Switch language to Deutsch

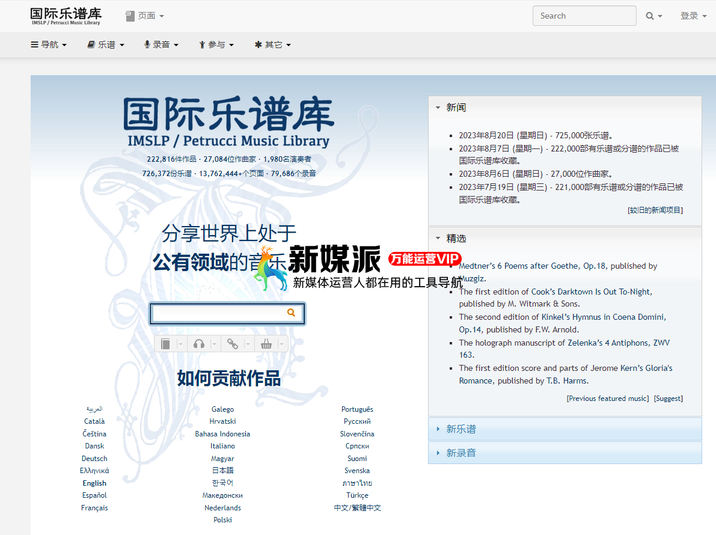coord(94,458)
